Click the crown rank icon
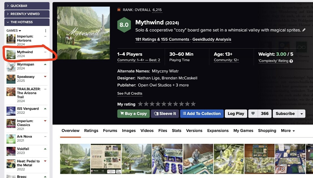This screenshot has height=178, width=313. (119, 10)
